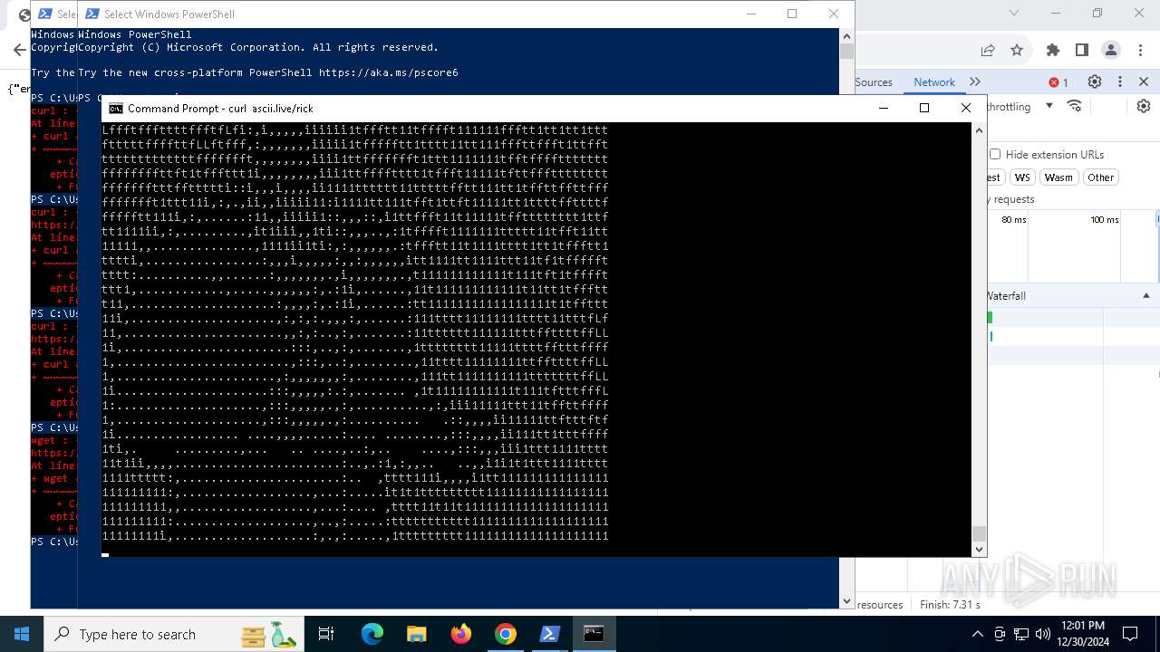The width and height of the screenshot is (1160, 652).
Task: Maximize the Command Prompt window
Action: click(x=924, y=108)
